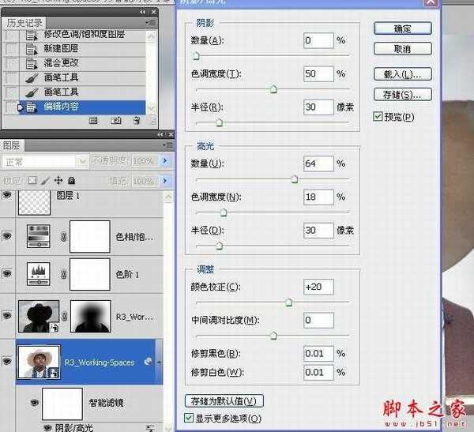The image size is (474, 432).
Task: Create new snapshot via camera icon
Action: (115, 121)
